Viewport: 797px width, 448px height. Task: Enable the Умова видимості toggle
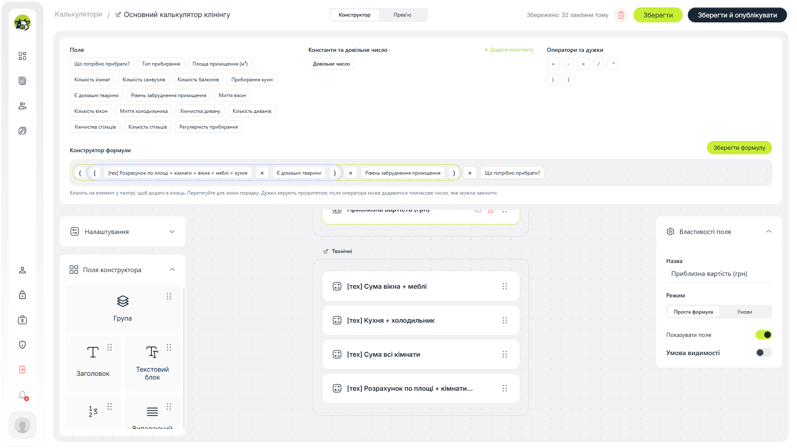[x=763, y=353]
